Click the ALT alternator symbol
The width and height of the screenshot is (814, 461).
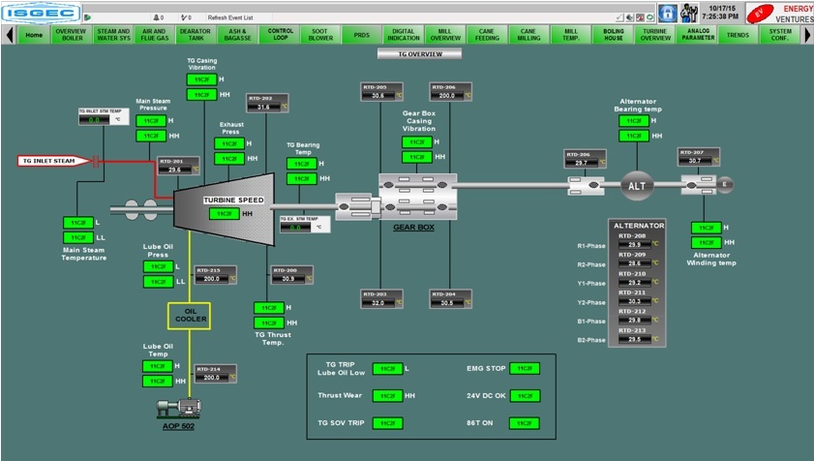(x=637, y=186)
